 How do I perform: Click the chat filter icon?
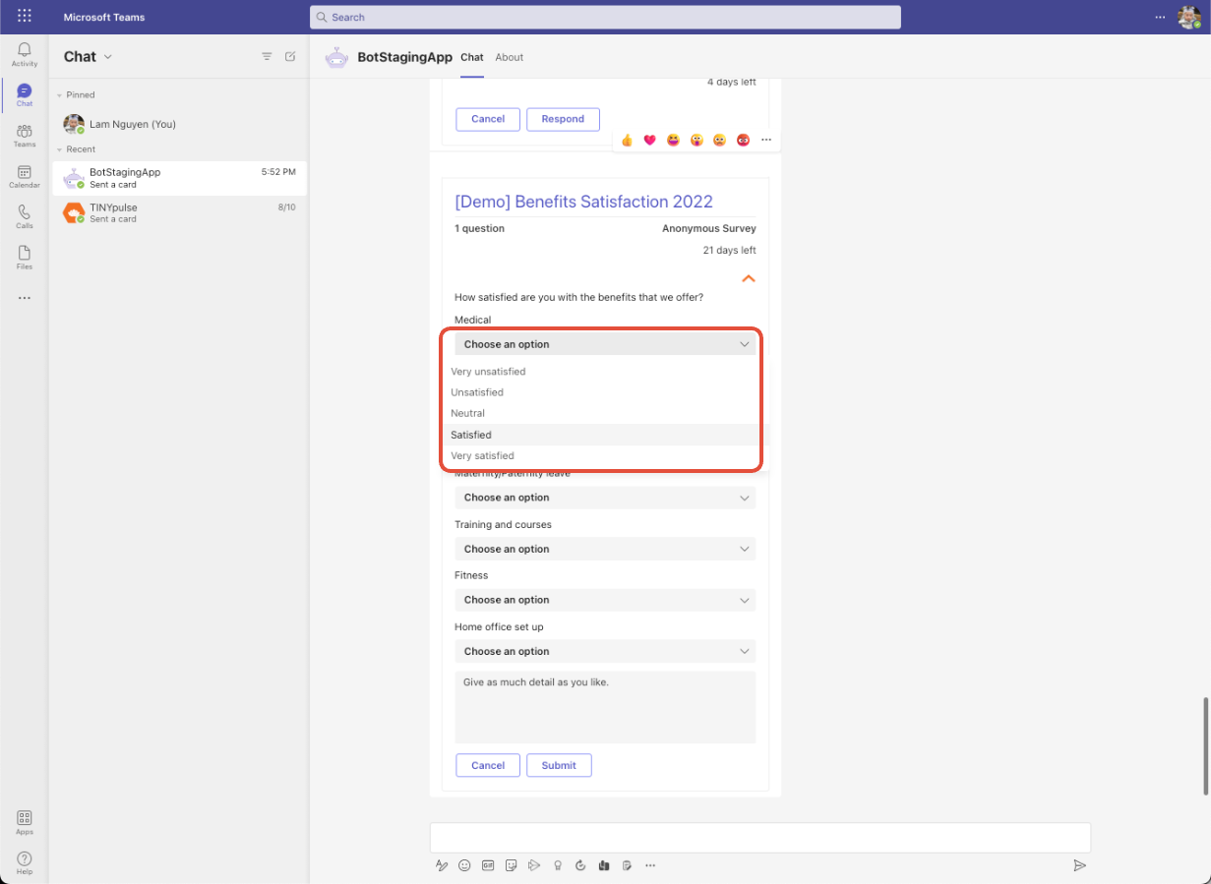tap(267, 57)
